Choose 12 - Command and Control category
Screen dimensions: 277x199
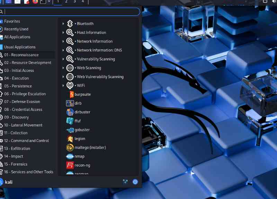click(27, 141)
